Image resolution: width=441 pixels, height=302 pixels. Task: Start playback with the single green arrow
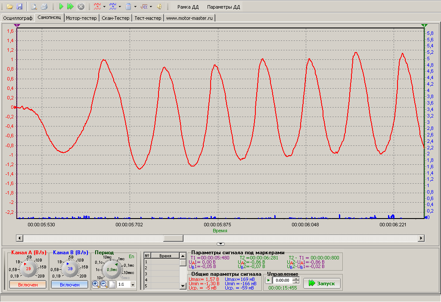click(x=61, y=6)
